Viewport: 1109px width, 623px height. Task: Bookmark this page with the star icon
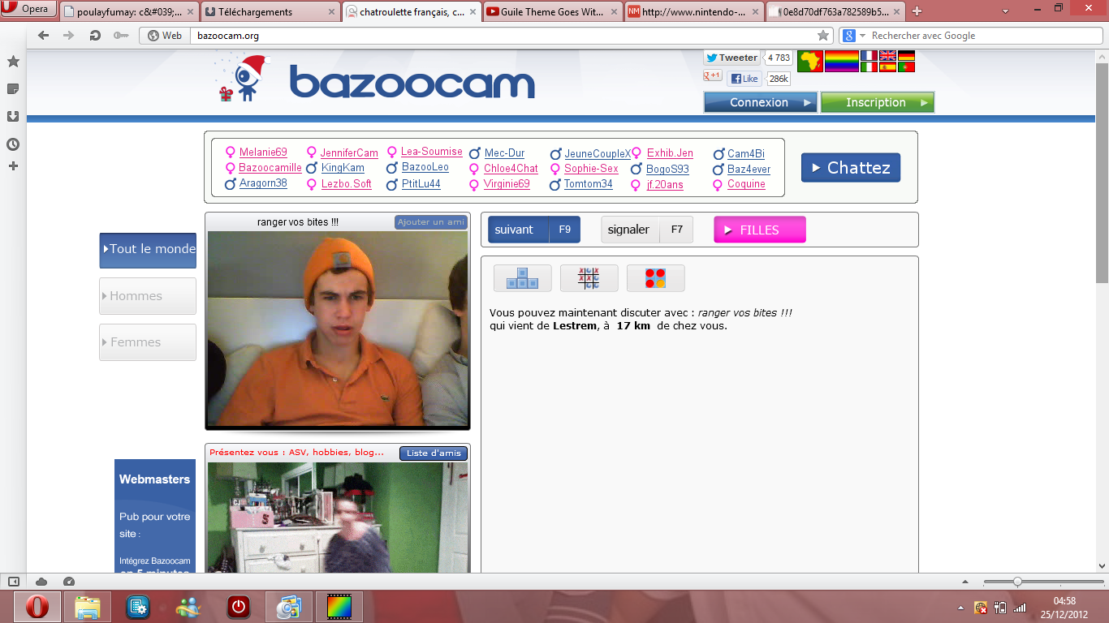(823, 36)
